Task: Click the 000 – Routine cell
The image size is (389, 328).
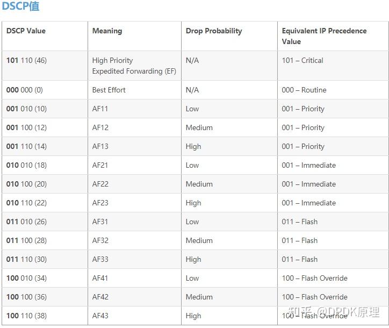Action: tap(304, 90)
